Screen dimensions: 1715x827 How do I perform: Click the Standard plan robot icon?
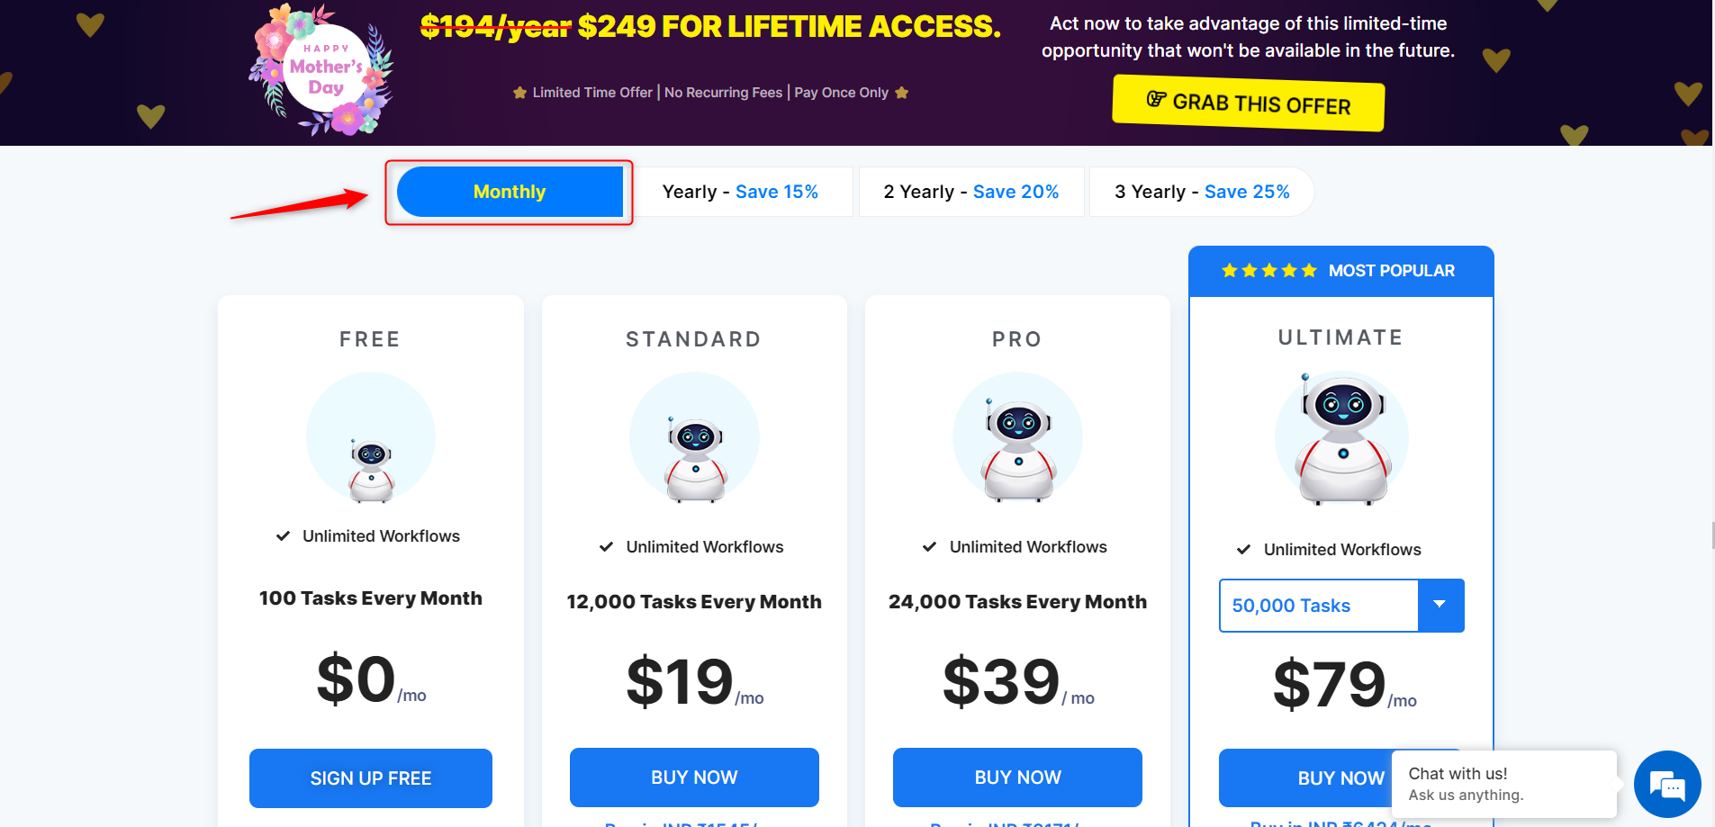695,456
